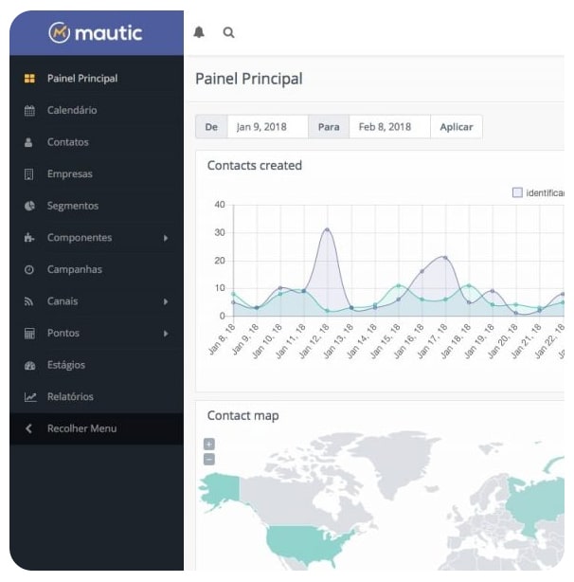Toggle the identified series legend box

click(x=517, y=192)
